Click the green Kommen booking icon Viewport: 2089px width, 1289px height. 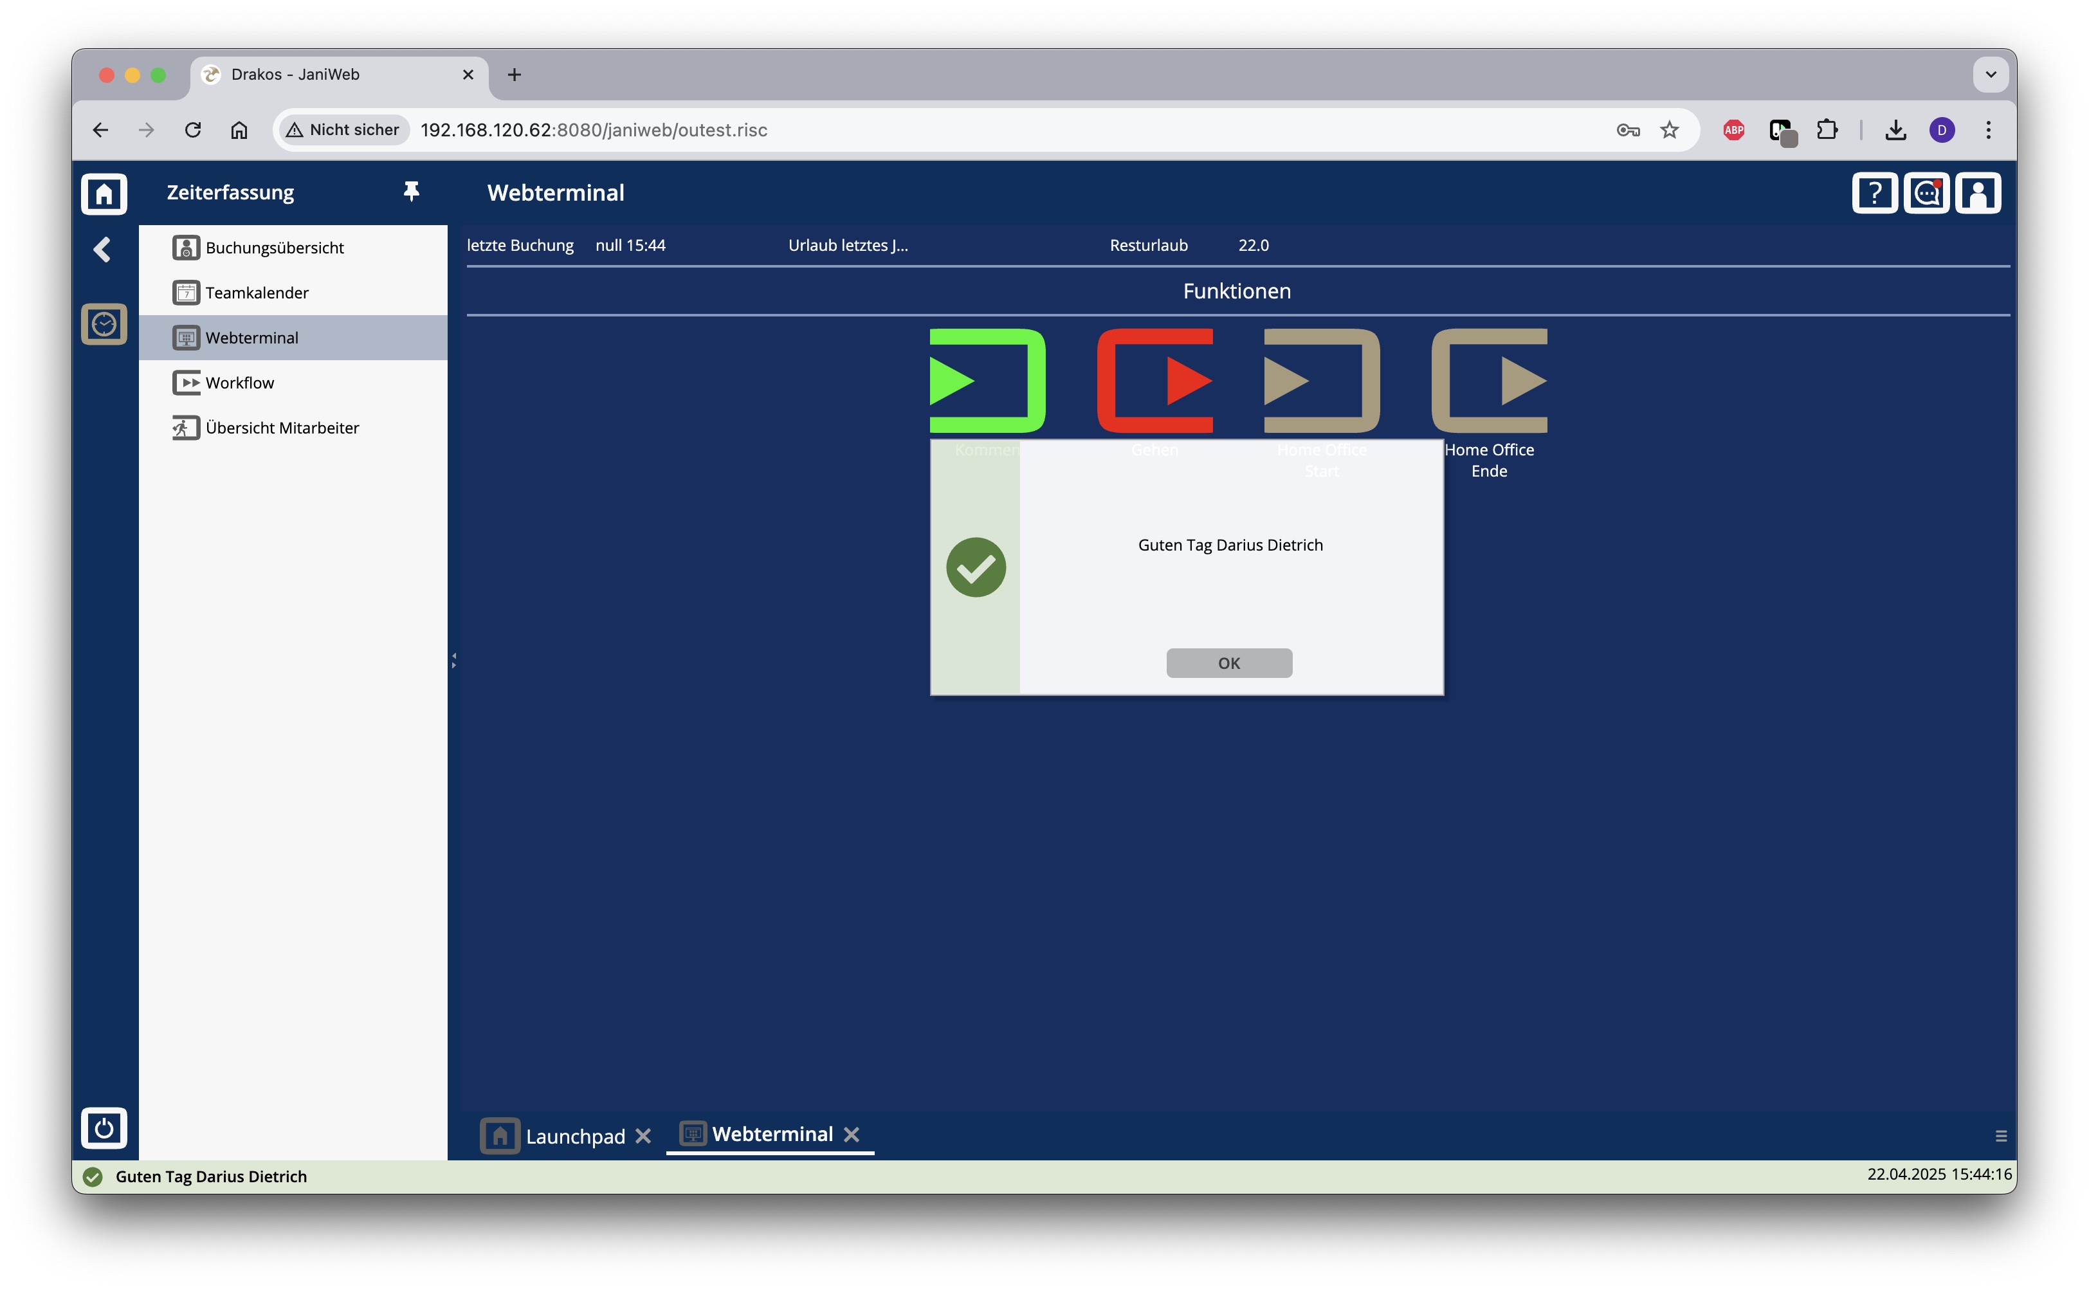click(987, 380)
